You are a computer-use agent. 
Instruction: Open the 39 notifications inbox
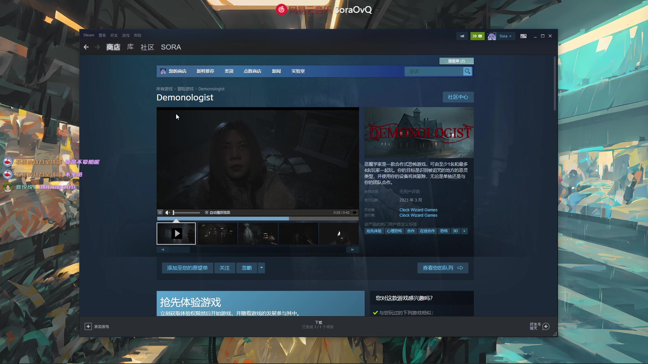(477, 36)
